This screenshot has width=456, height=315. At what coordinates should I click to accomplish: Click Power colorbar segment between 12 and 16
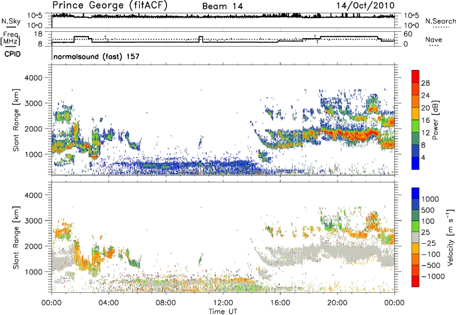point(416,126)
